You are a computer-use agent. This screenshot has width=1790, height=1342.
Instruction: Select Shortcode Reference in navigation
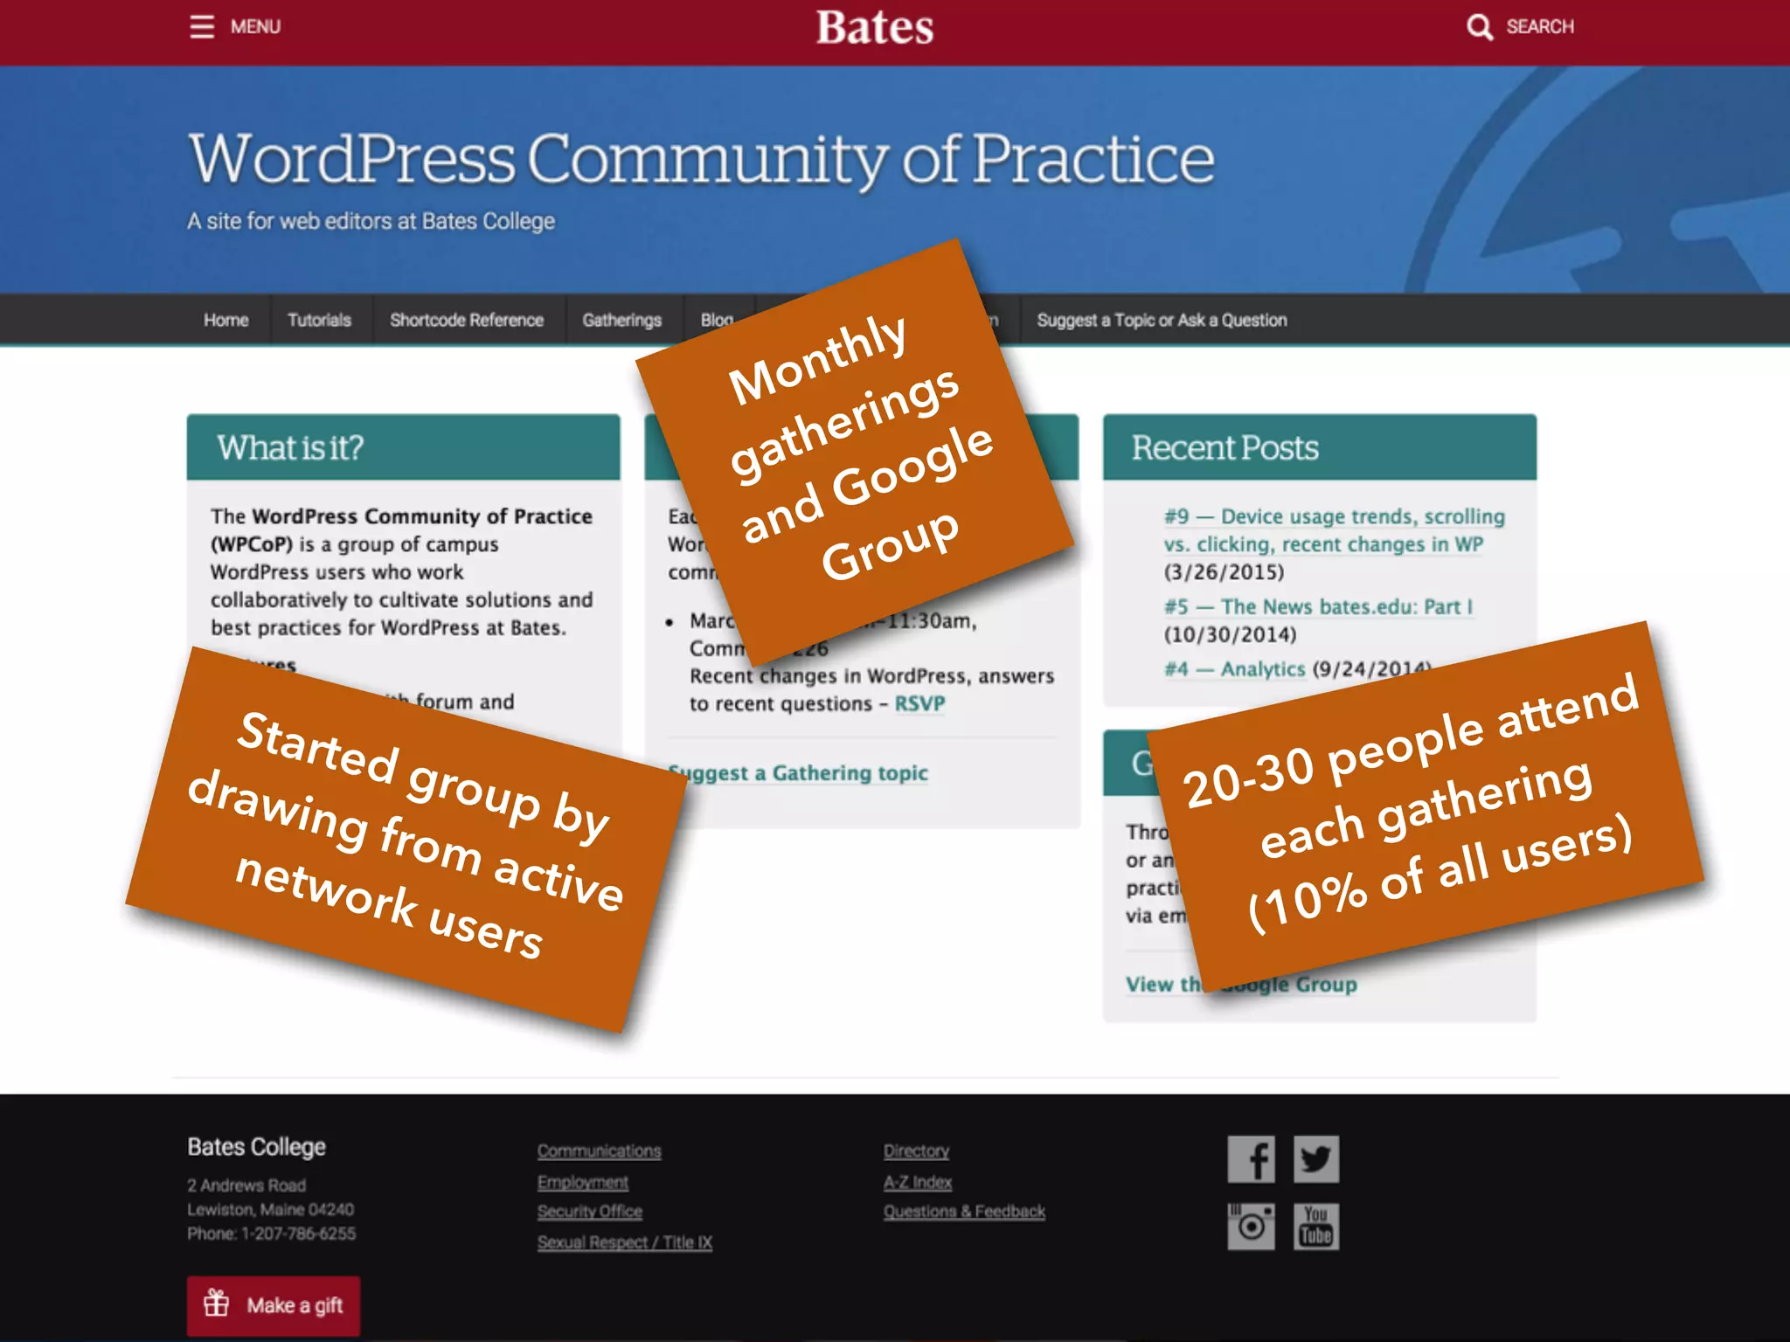coord(467,320)
